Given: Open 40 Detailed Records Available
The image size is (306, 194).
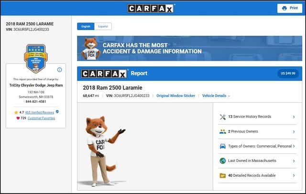Looking at the screenshot, I should pyautogui.click(x=257, y=175).
